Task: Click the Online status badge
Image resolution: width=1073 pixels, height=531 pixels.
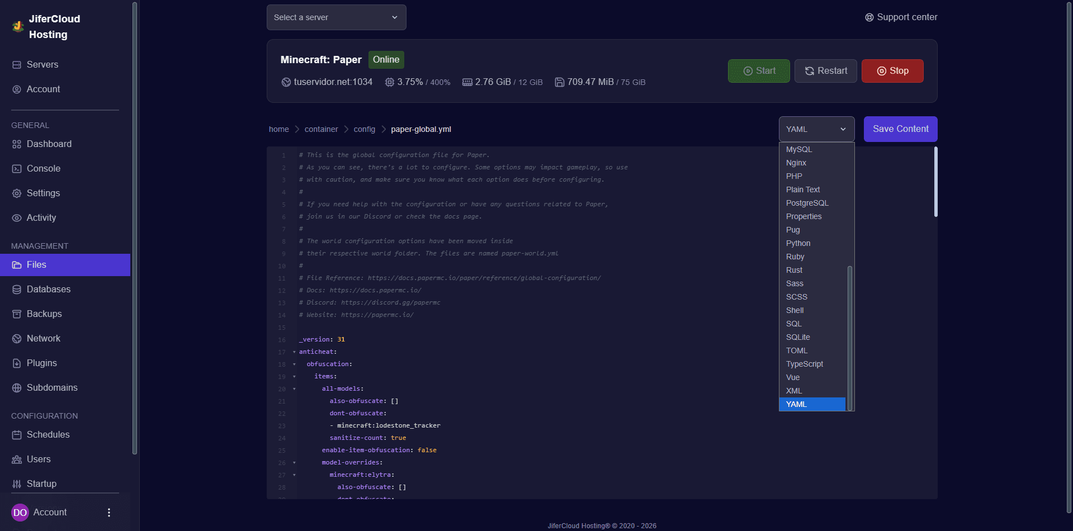Action: point(386,60)
